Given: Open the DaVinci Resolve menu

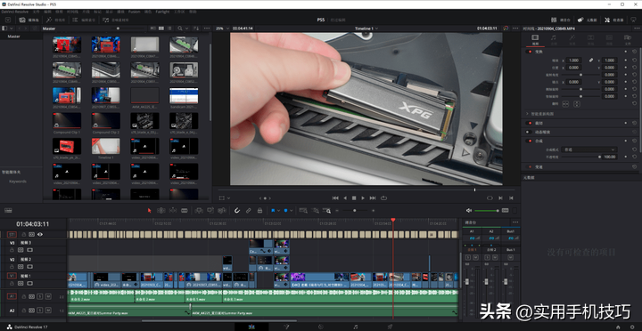Looking at the screenshot, I should coord(15,12).
